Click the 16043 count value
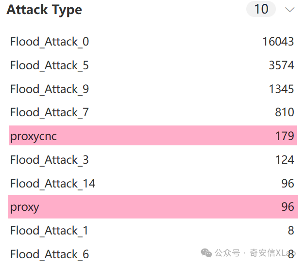The width and height of the screenshot is (306, 265). click(278, 42)
